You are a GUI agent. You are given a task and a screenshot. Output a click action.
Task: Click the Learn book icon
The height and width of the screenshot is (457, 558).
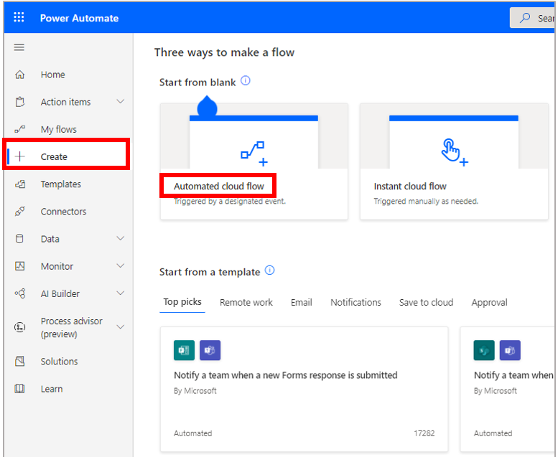20,389
